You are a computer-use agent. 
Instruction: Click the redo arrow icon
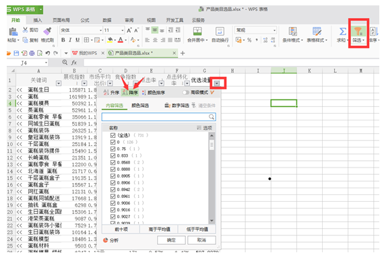56,53
